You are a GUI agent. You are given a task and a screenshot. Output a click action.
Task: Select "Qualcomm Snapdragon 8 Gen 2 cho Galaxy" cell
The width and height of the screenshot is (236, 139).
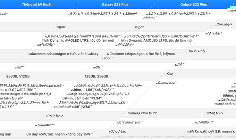click(x=64, y=54)
